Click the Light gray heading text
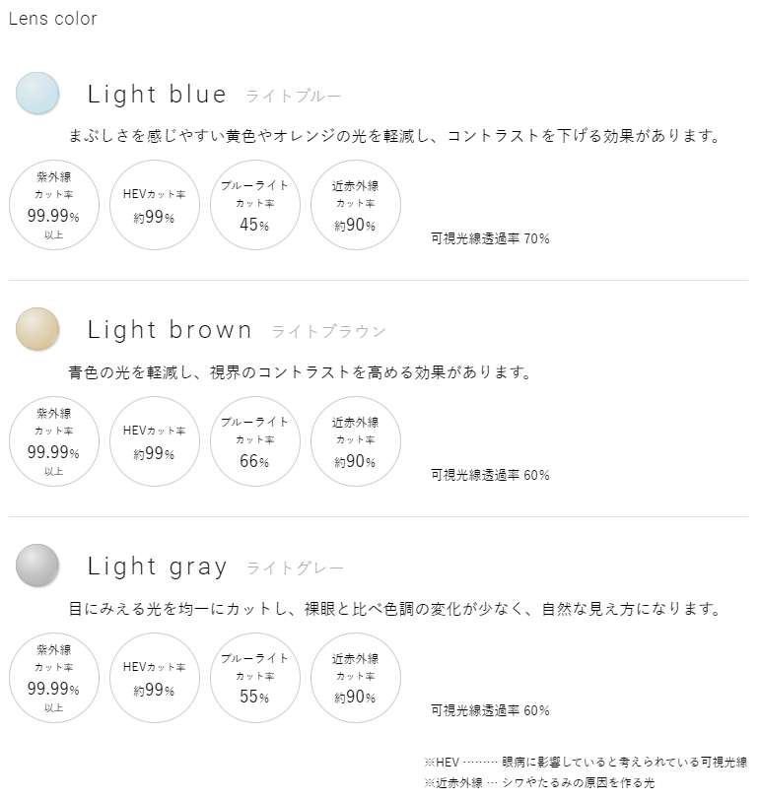760x800 pixels. [158, 567]
